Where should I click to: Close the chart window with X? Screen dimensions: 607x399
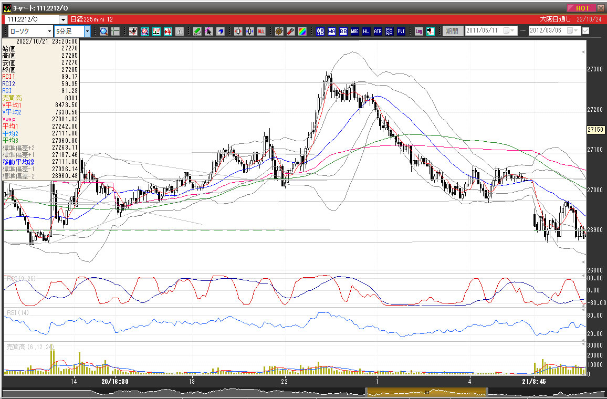(600, 8)
